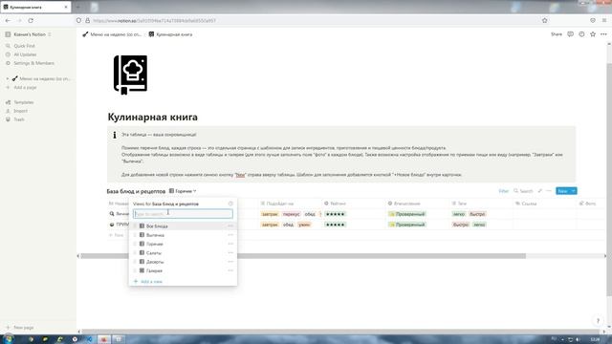Open database as full page icon
This screenshot has width=612, height=344.
pyautogui.click(x=539, y=191)
